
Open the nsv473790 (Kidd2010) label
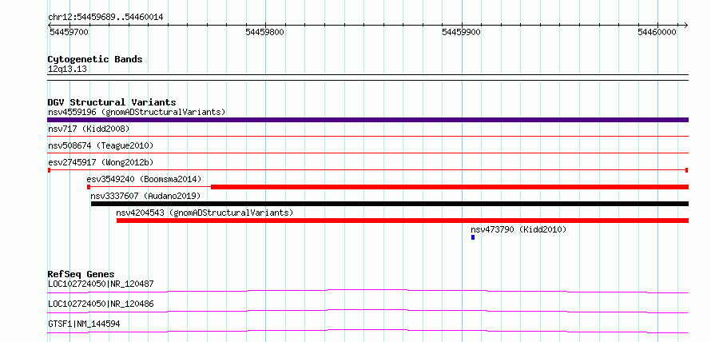518,229
